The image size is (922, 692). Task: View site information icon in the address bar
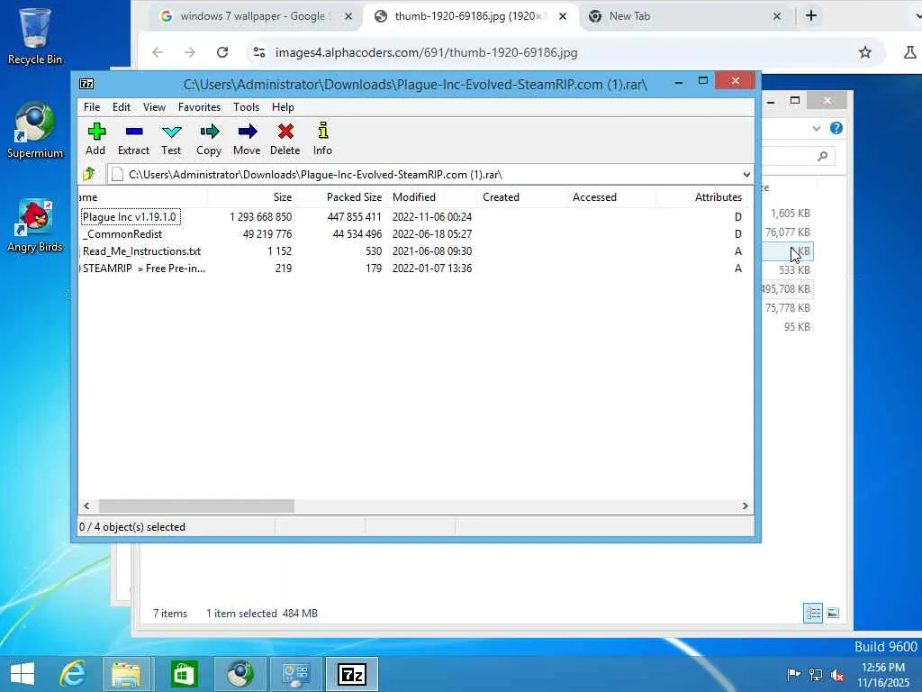click(258, 52)
